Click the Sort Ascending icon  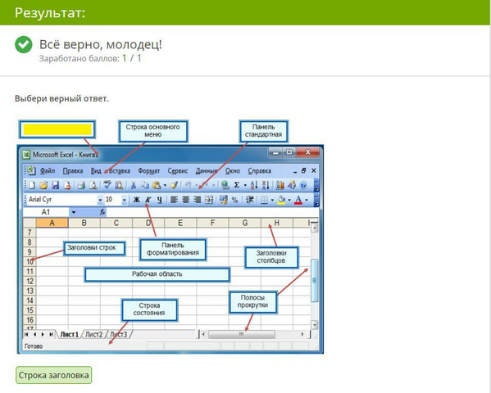254,185
